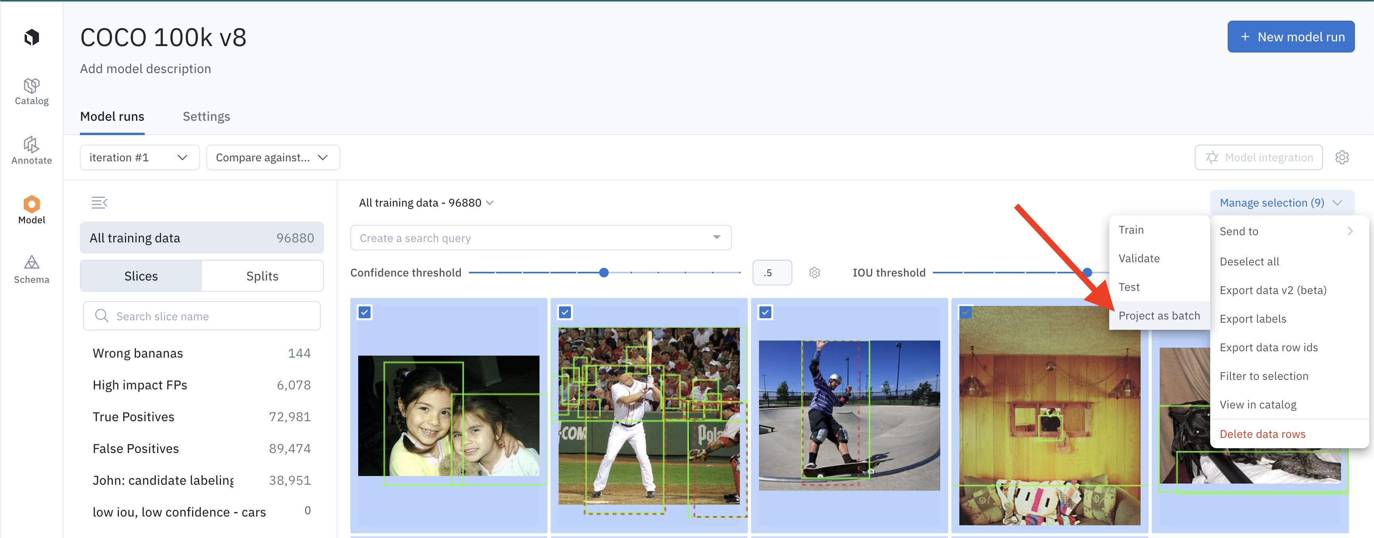Click the Confidence threshold slider handle
The width and height of the screenshot is (1374, 538).
604,273
